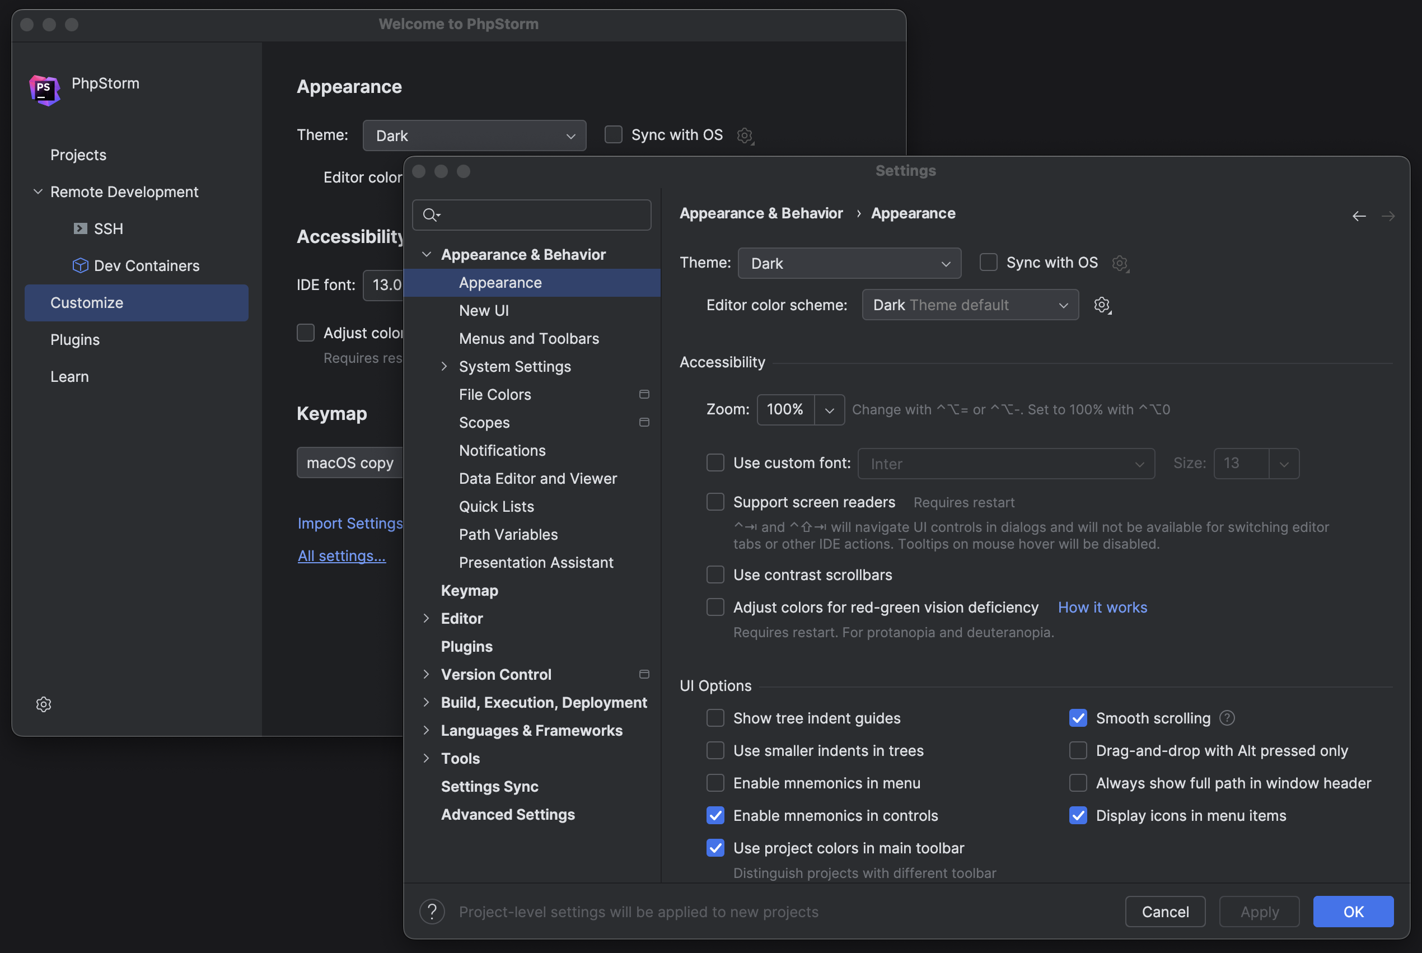Open the Zoom percentage dropdown
Image resolution: width=1422 pixels, height=953 pixels.
coord(829,410)
